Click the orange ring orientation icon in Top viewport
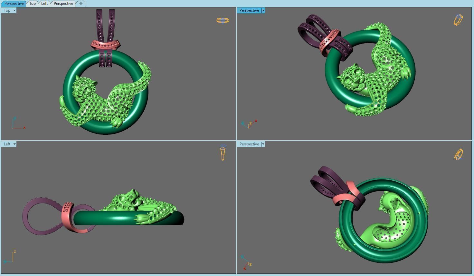The image size is (474, 276). point(223,20)
